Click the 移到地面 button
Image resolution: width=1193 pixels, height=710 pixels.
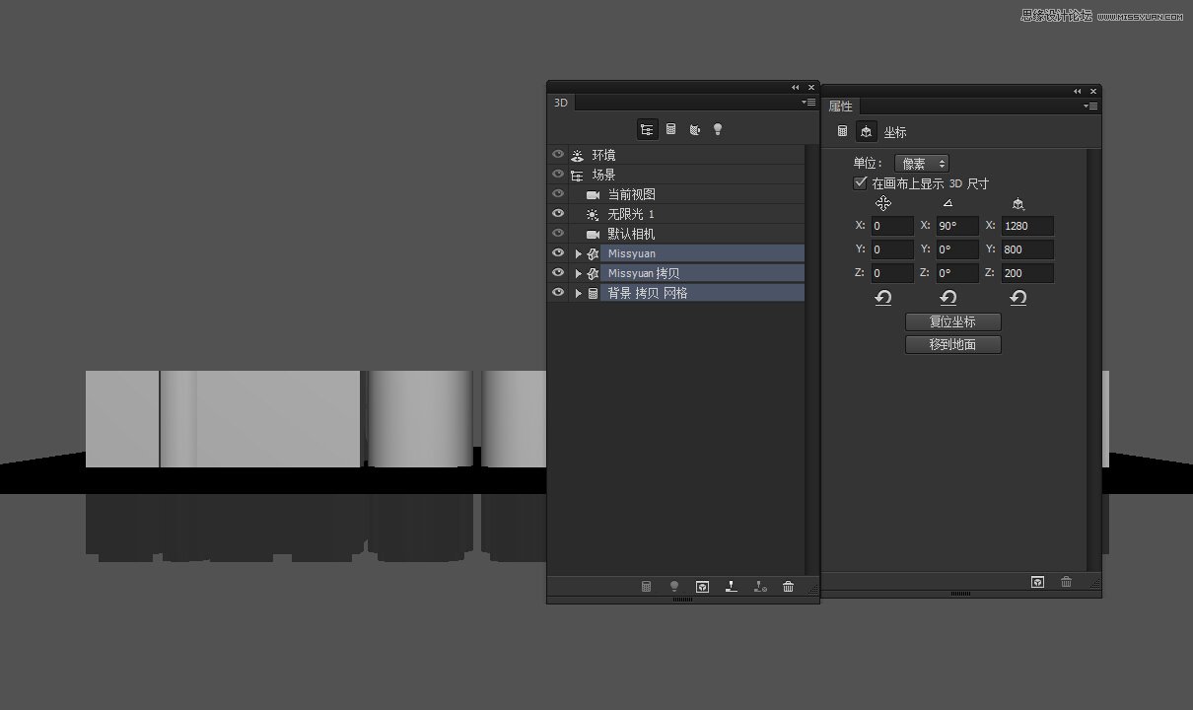pos(952,344)
